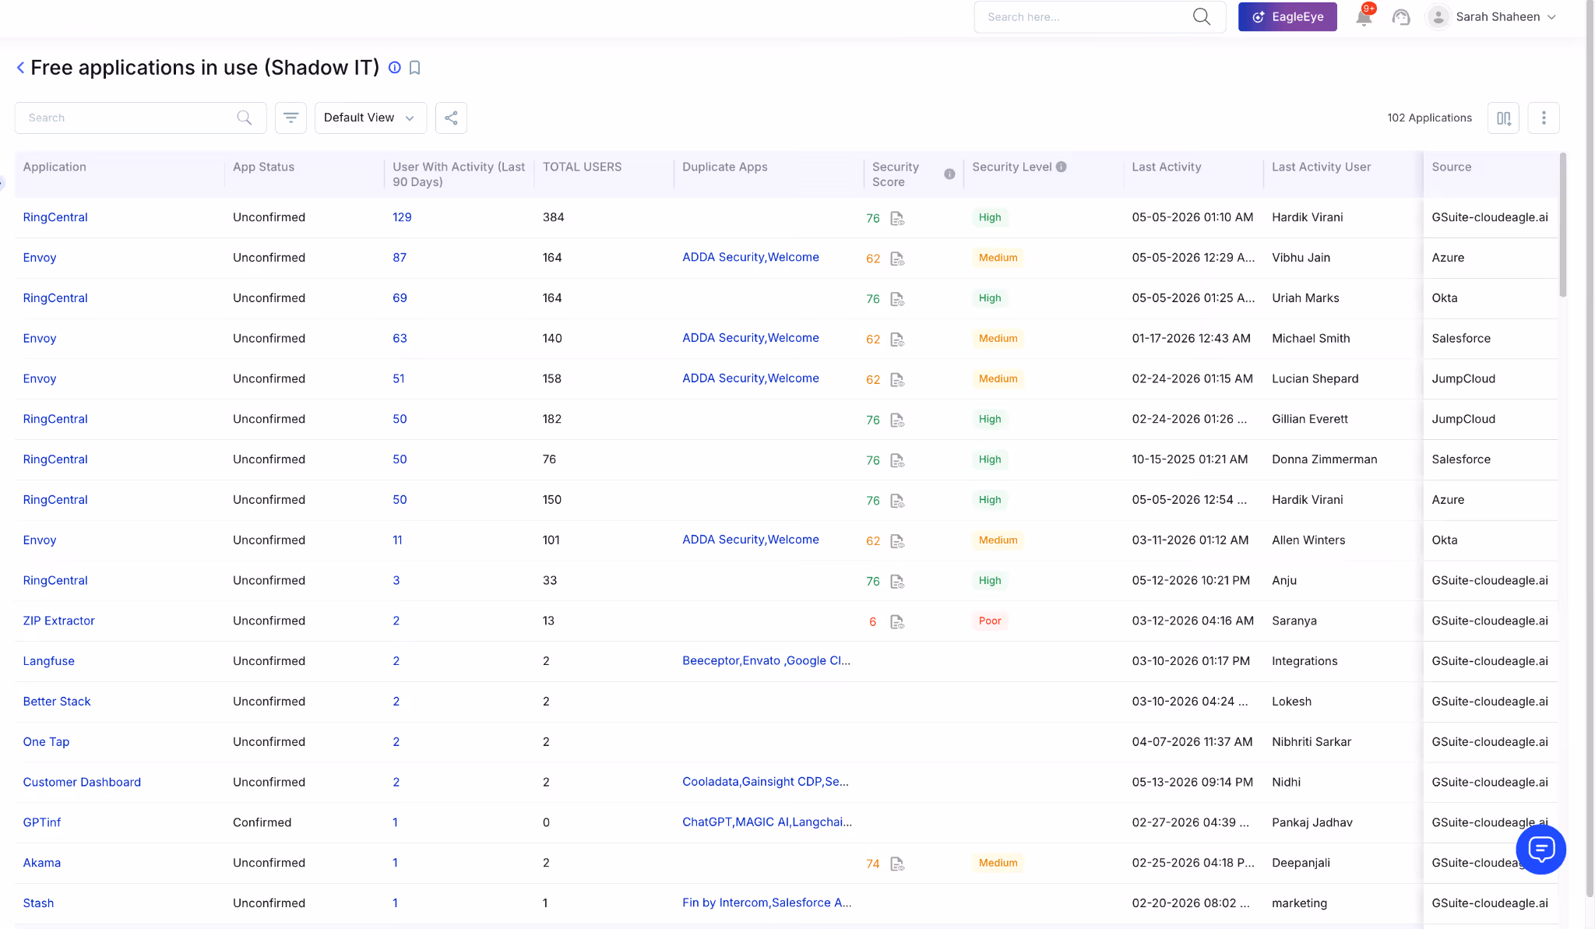This screenshot has width=1595, height=929.
Task: Open Beeceptor,Envato duplicate apps link
Action: (766, 660)
